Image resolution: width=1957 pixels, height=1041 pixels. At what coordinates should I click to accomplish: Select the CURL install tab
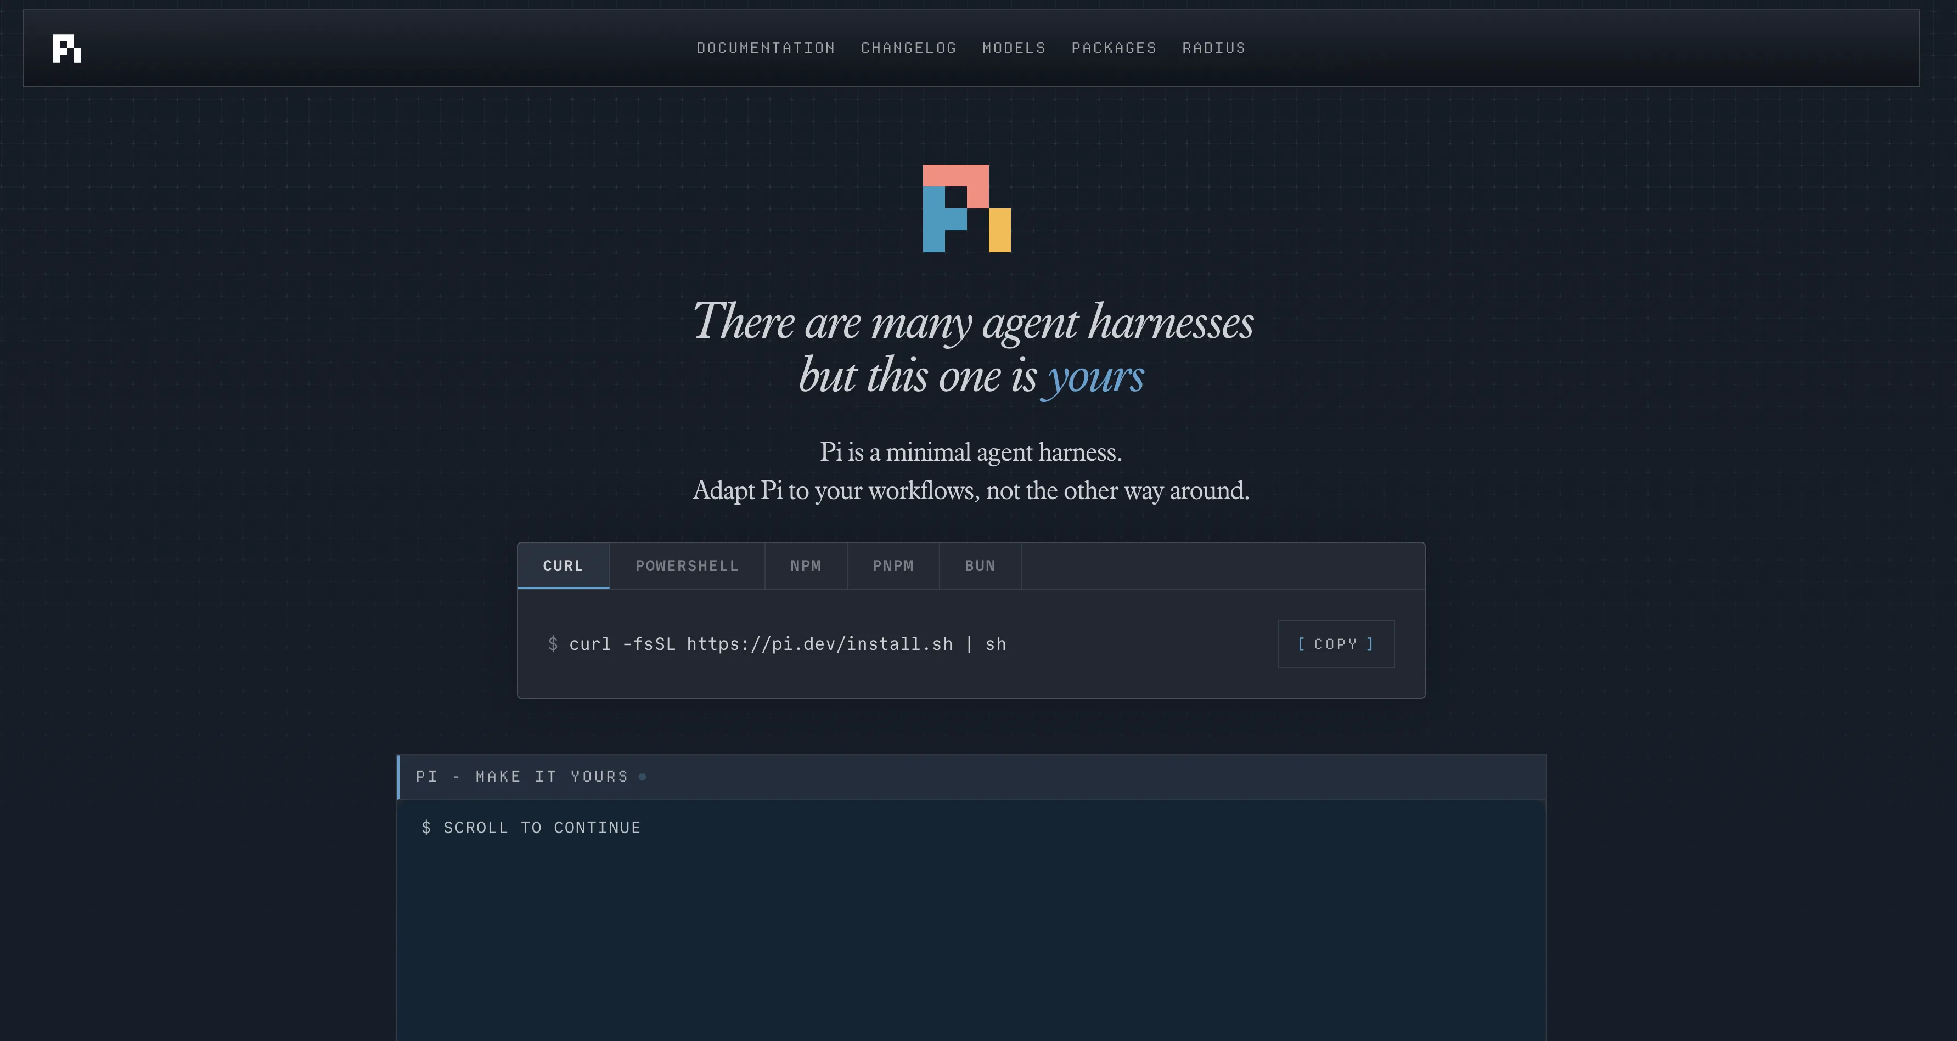(564, 565)
